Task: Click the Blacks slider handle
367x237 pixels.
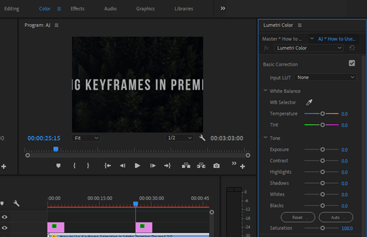Action: (x=322, y=206)
